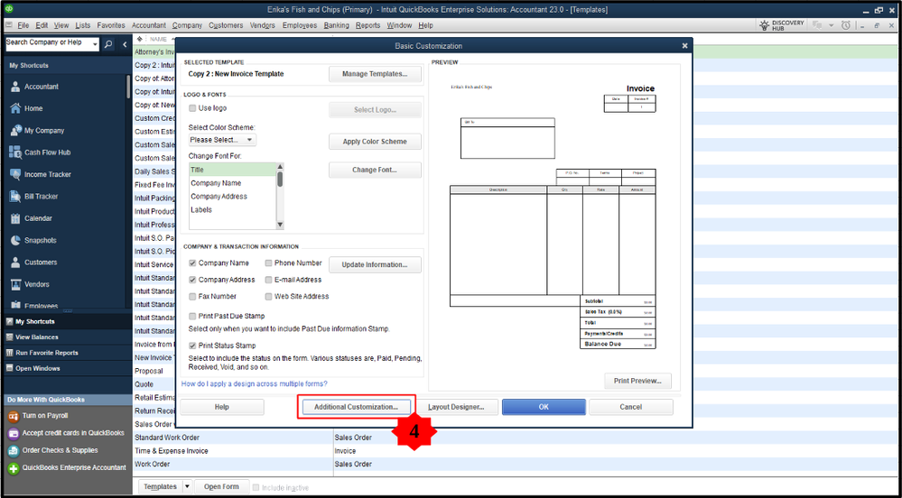The height and width of the screenshot is (498, 902).
Task: Click Additional Customization button
Action: [x=356, y=407]
